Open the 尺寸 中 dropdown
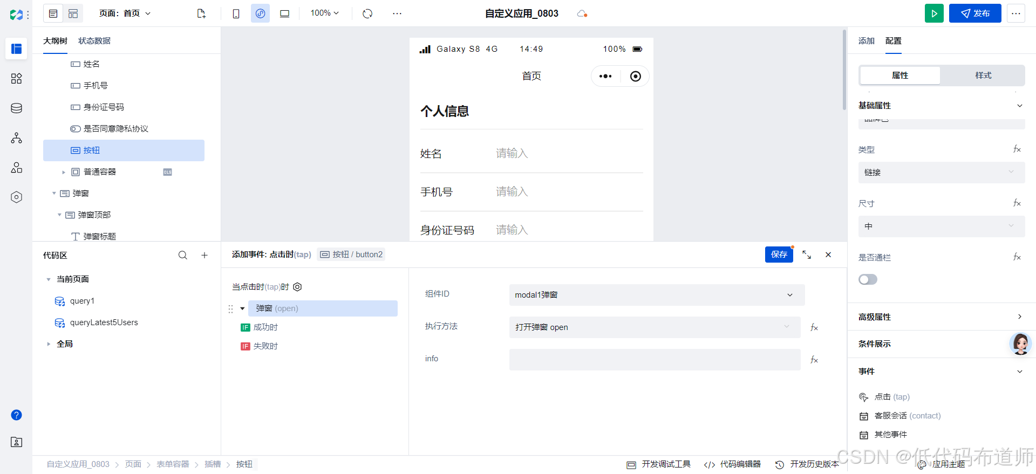Screen dimensions: 1036x474 point(942,226)
